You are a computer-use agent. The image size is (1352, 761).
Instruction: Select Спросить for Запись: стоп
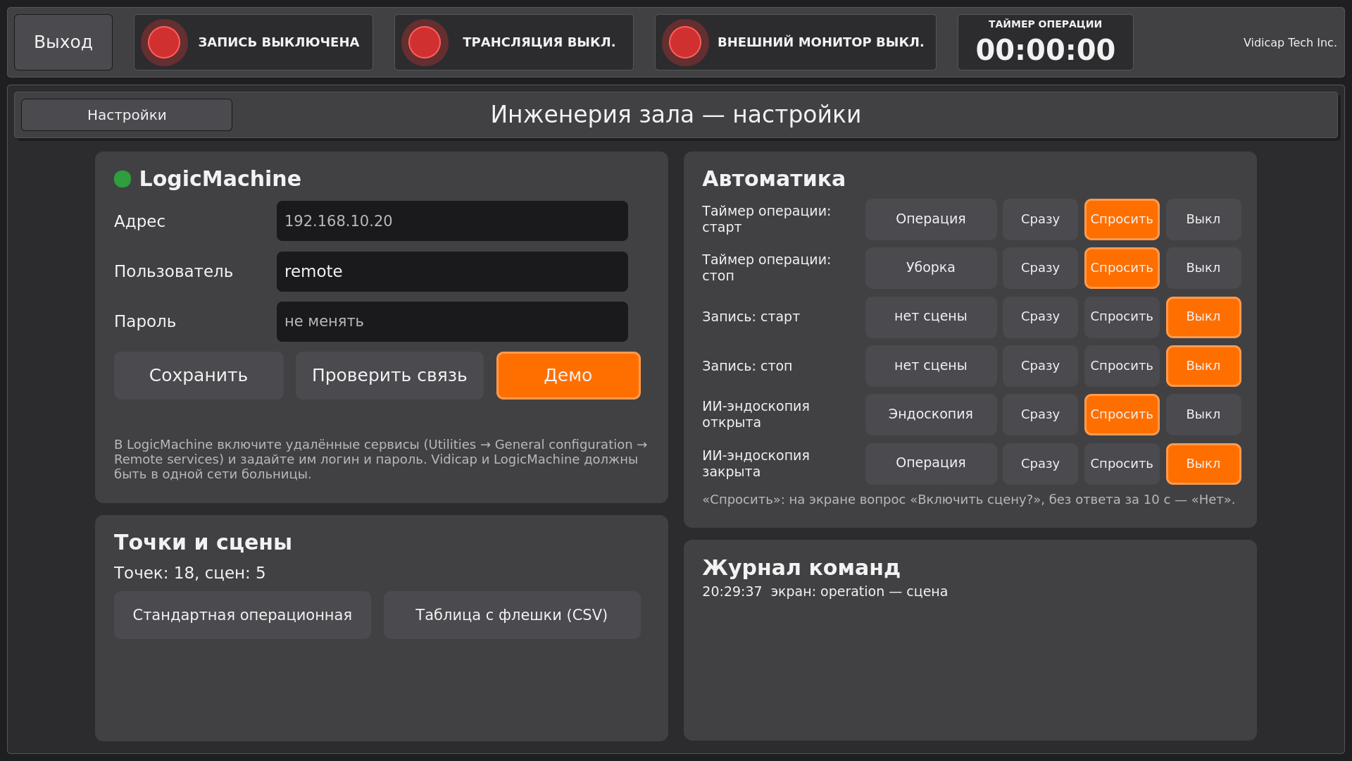pyautogui.click(x=1122, y=366)
